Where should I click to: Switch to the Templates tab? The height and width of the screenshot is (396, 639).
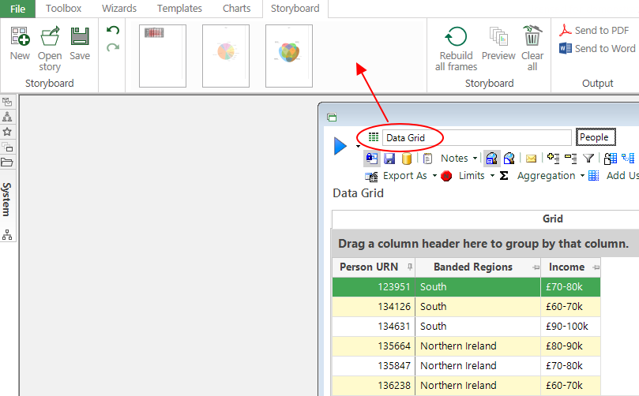(x=180, y=9)
